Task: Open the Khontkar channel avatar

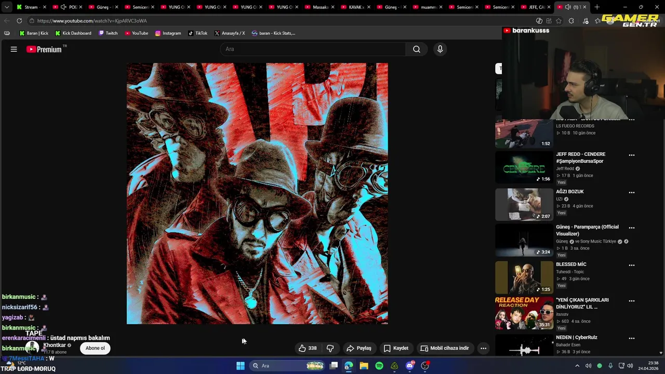Action: pyautogui.click(x=32, y=348)
